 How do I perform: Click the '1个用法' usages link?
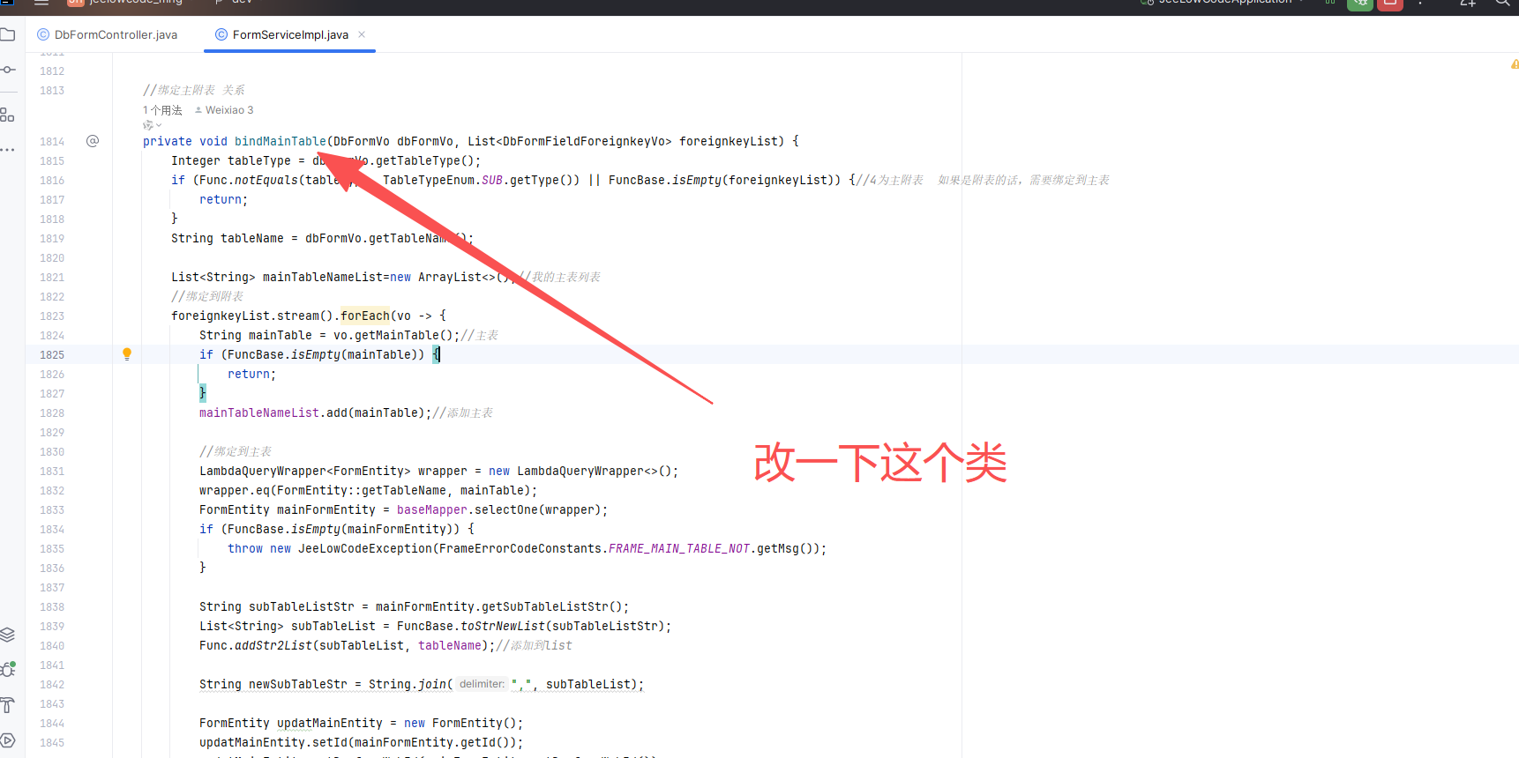pyautogui.click(x=162, y=110)
